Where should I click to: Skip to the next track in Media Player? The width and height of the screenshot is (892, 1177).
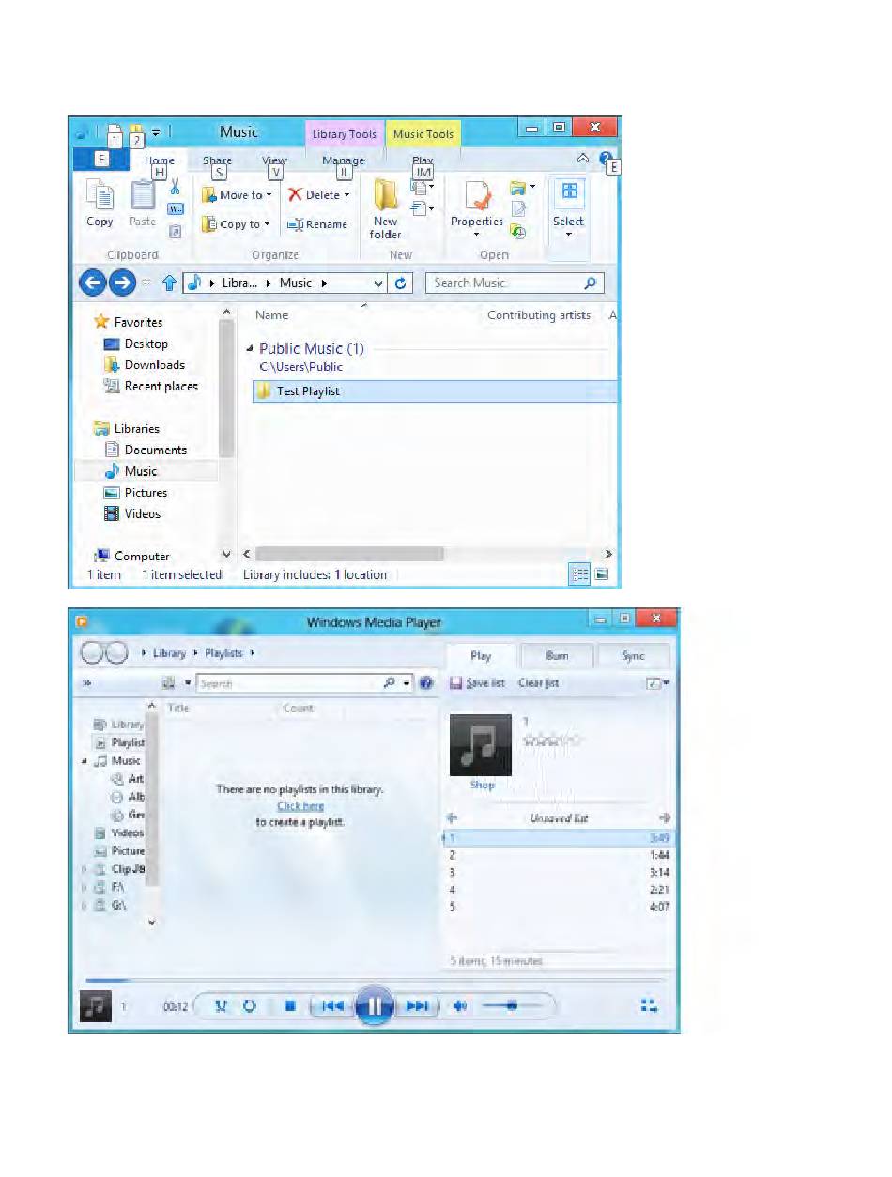(x=416, y=1006)
